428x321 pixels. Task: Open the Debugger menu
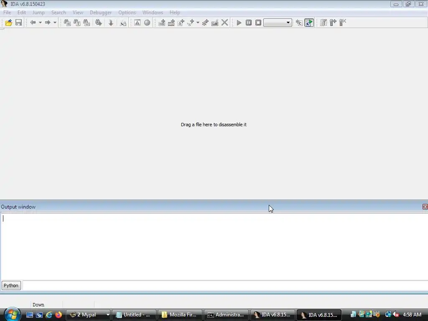101,13
